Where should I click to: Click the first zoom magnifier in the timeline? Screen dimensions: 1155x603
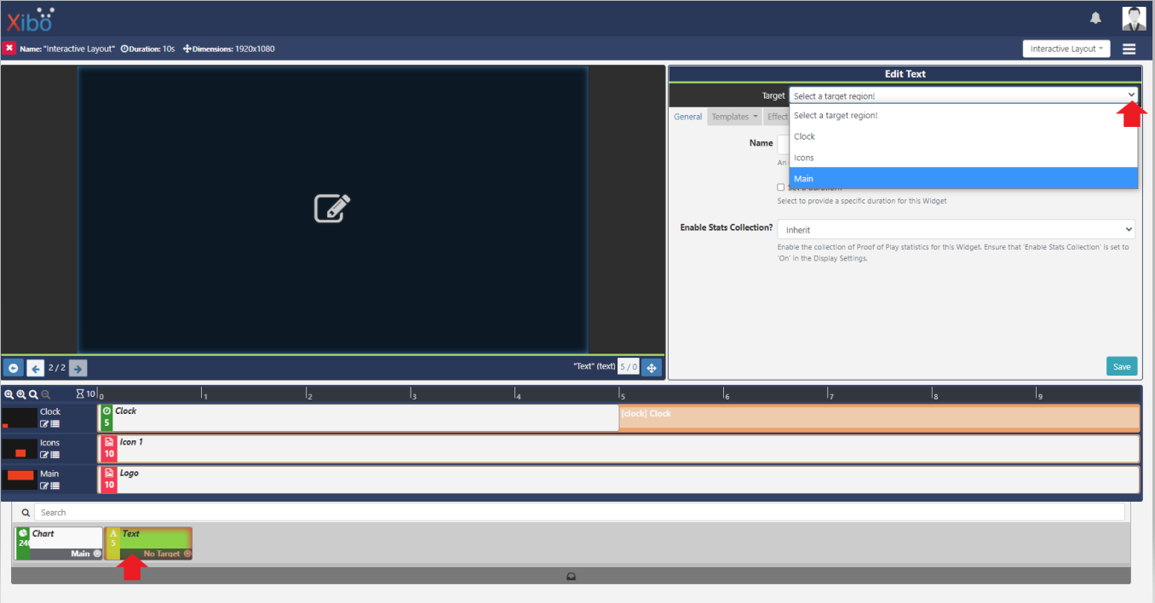pos(9,394)
